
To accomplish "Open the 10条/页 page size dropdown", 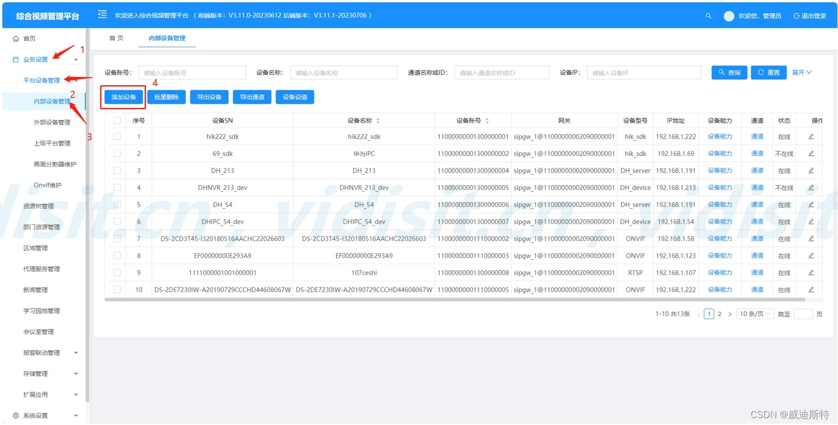I will pos(755,314).
